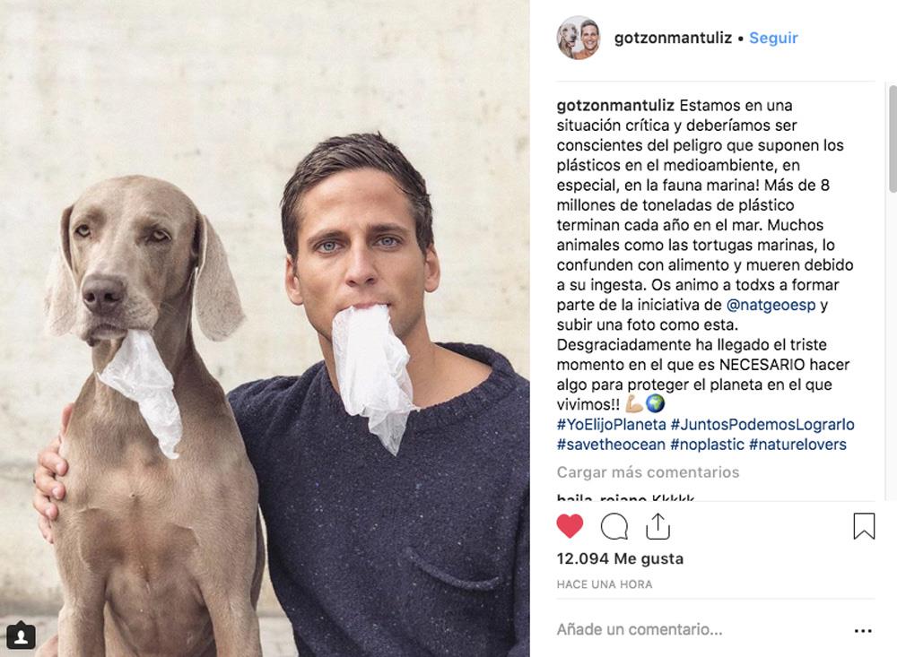Click the tagged people icon on photo
Viewport: 897px width, 657px height.
[22, 635]
